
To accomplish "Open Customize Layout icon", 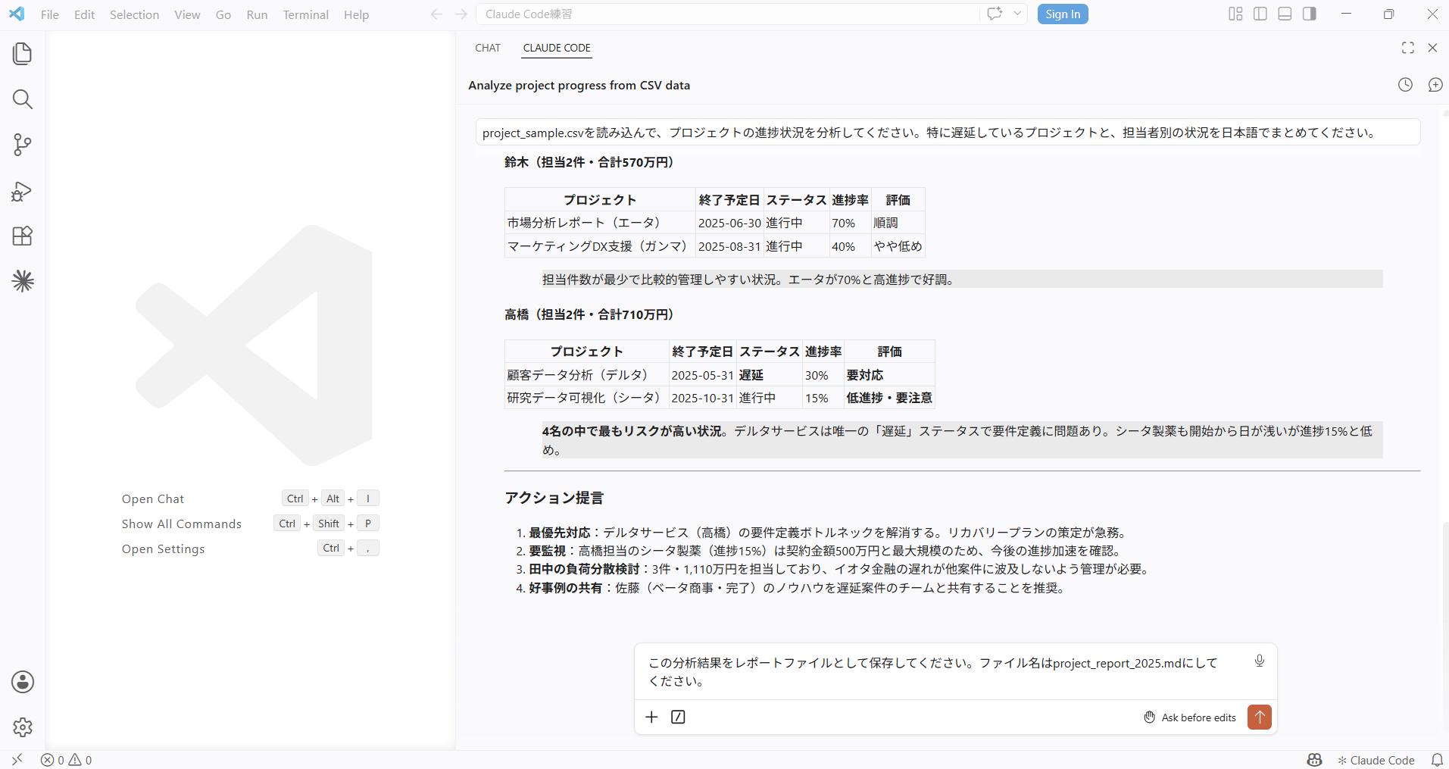I will [x=1235, y=14].
